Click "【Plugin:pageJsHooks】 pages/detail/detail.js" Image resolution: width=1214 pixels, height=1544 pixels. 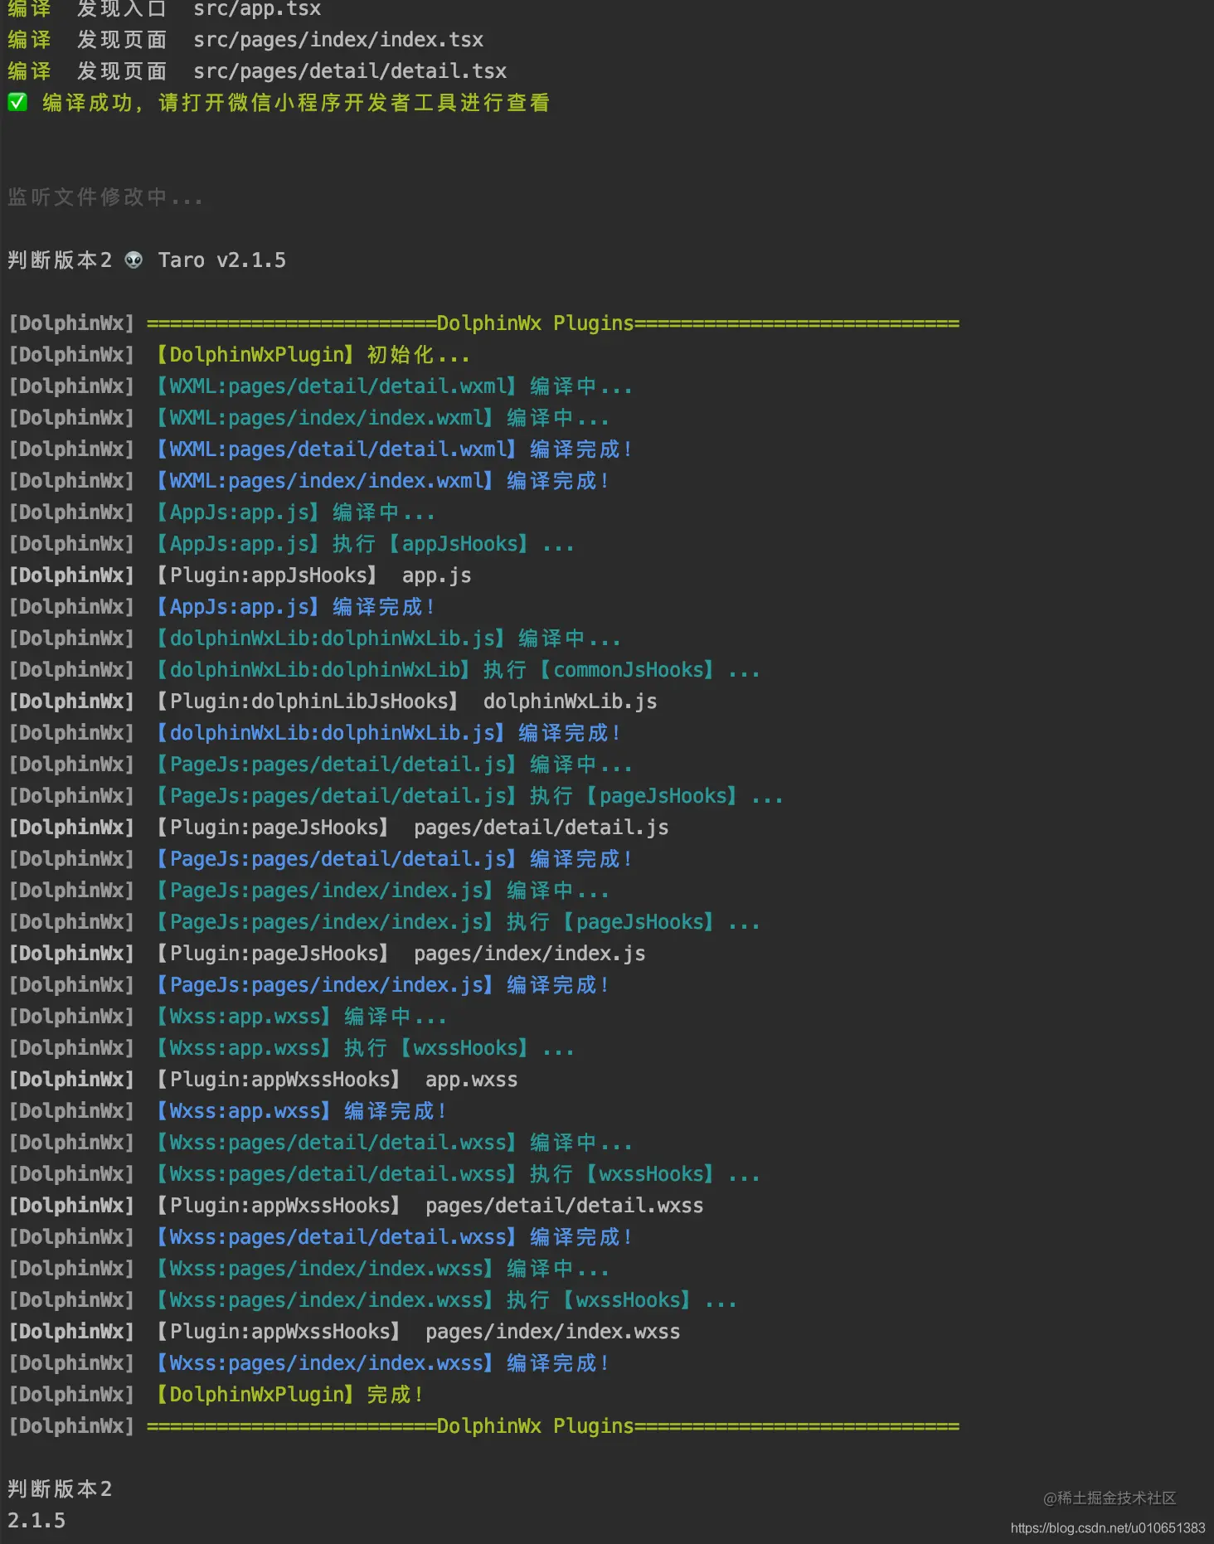[x=412, y=828]
